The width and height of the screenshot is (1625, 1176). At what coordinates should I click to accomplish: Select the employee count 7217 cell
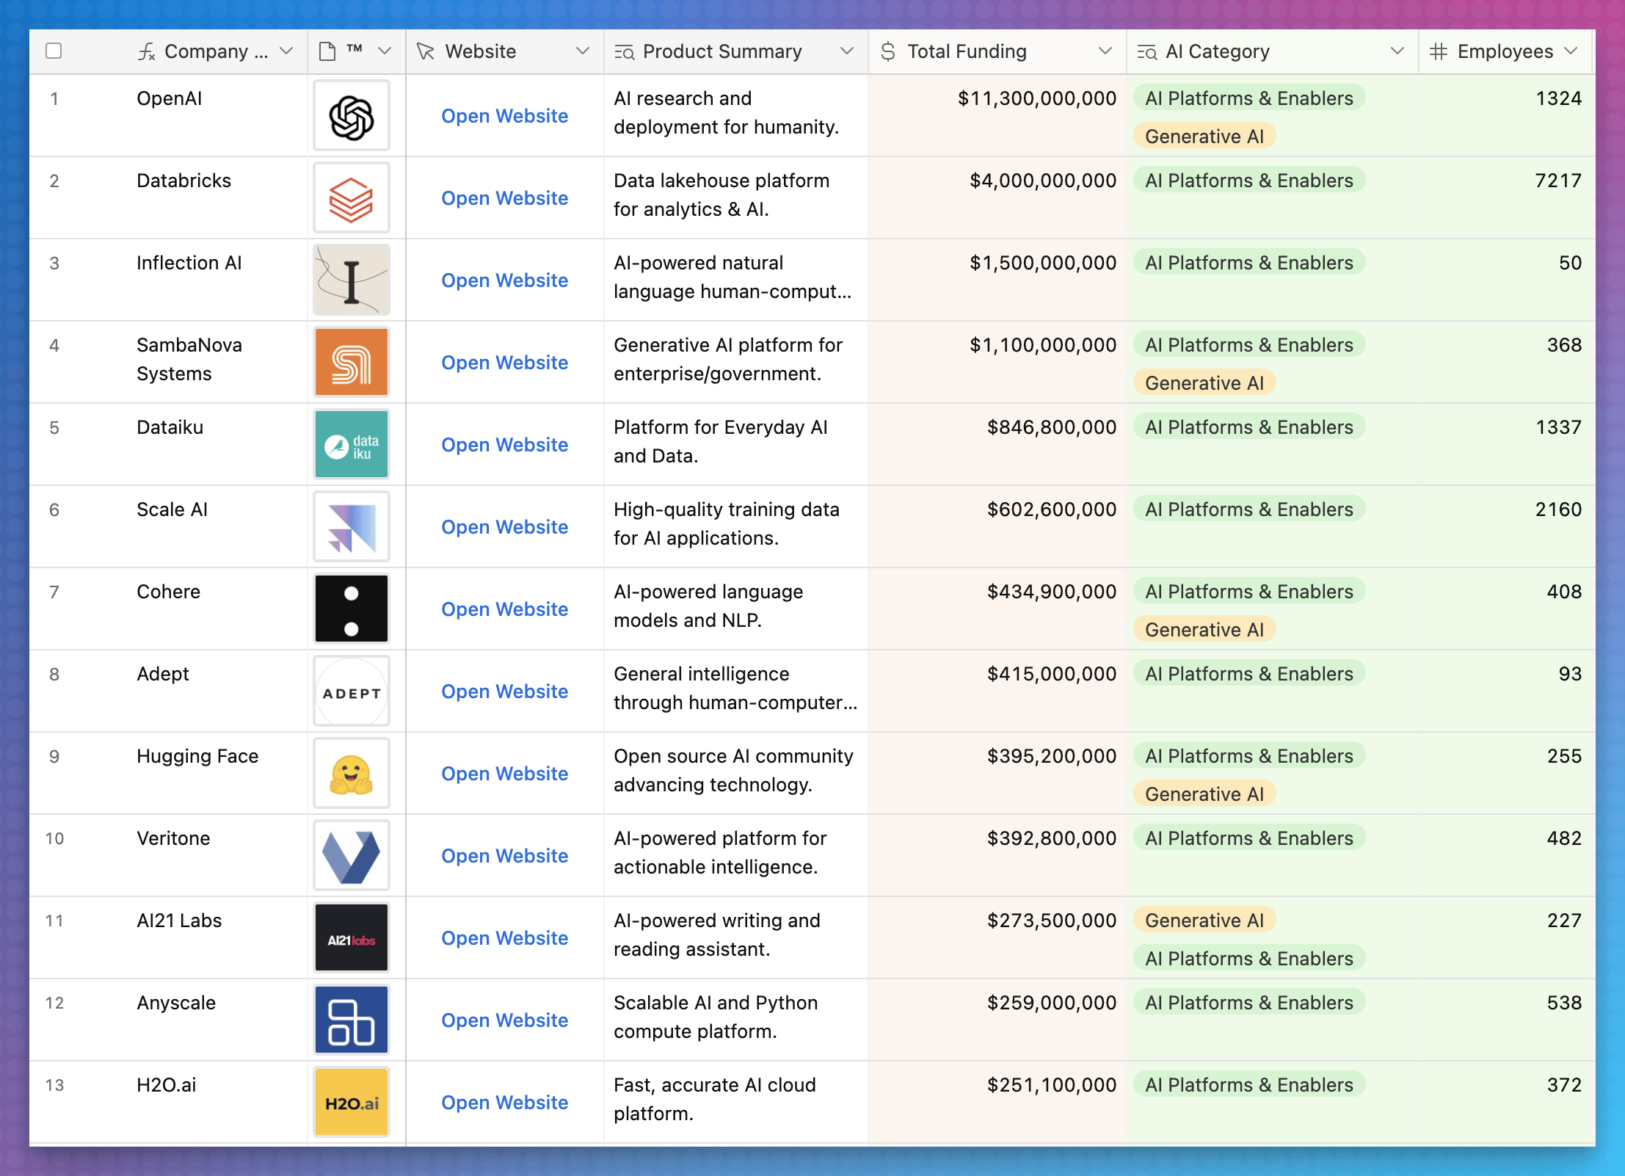[x=1507, y=197]
